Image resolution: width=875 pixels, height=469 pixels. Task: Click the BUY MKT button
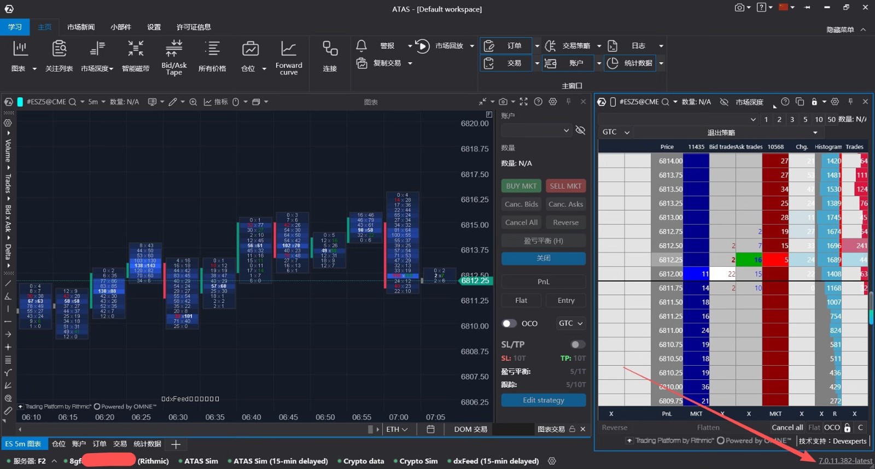(x=521, y=186)
